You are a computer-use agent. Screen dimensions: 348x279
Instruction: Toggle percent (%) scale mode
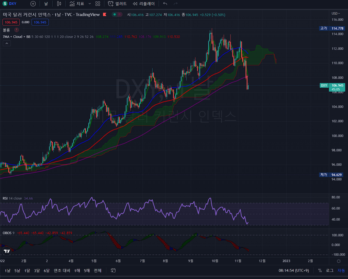coord(320,271)
